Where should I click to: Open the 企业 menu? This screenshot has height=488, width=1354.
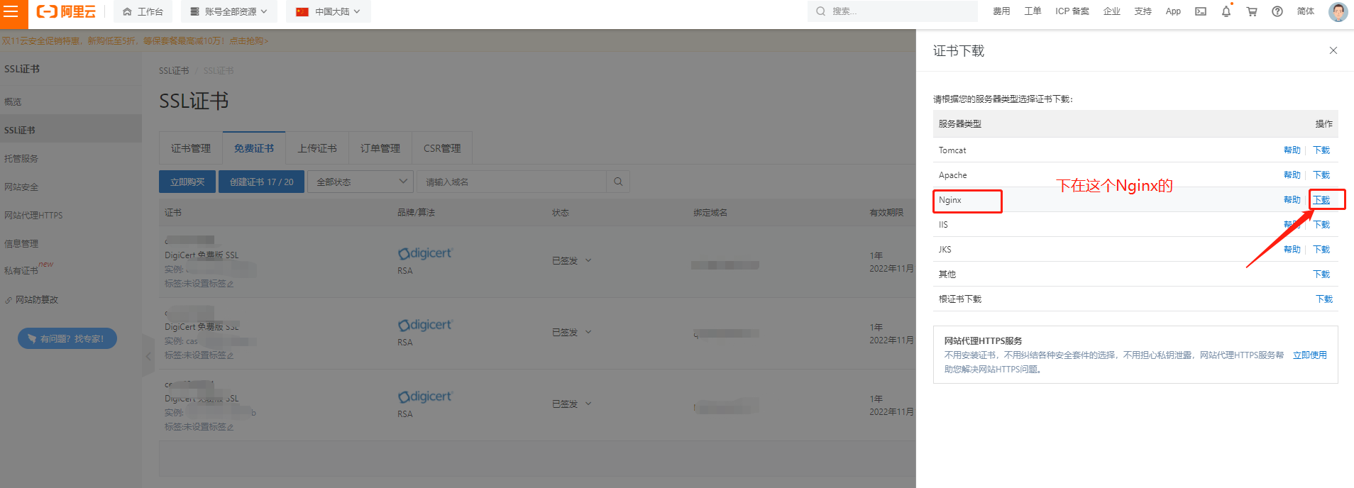[1112, 11]
